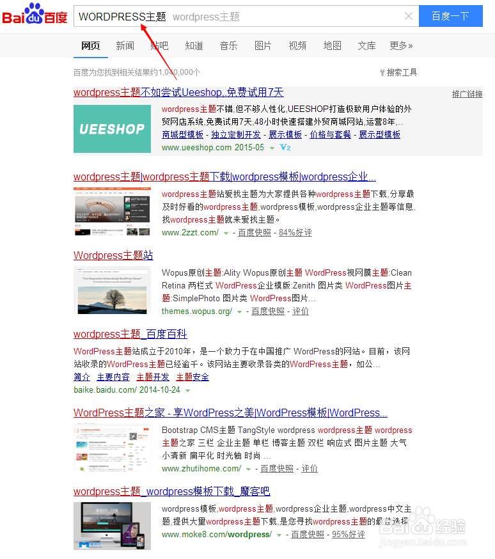Switch to the 音乐 tab
The width and height of the screenshot is (495, 559).
229,45
